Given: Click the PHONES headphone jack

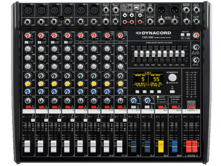Looking at the screenshot, I should (196, 21).
